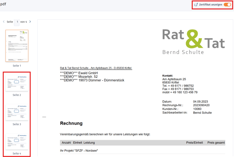This screenshot has width=234, height=157.
Task: Click the 'von 4' page count text
Action: (x=24, y=22)
